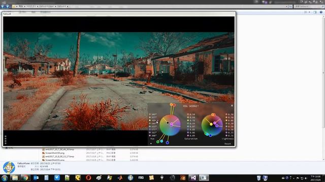325x182 pixels.
Task: Switch to active Fallout4 taskbar window button
Action: click(x=204, y=177)
